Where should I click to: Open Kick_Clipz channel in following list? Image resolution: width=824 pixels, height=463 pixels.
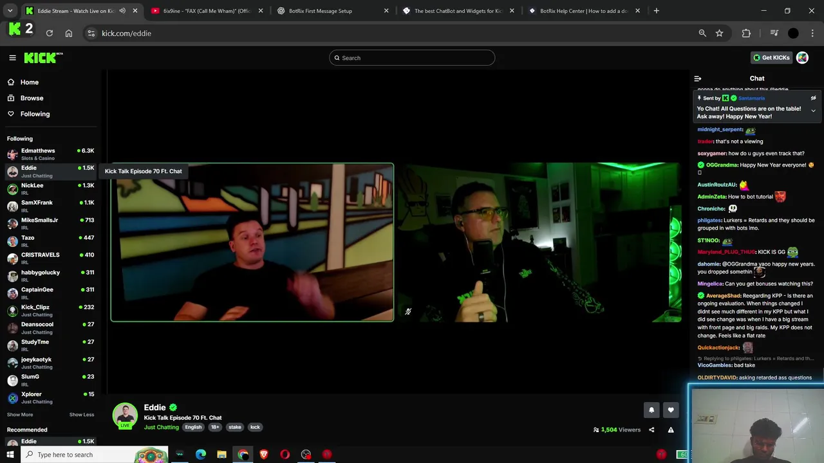tap(51, 311)
